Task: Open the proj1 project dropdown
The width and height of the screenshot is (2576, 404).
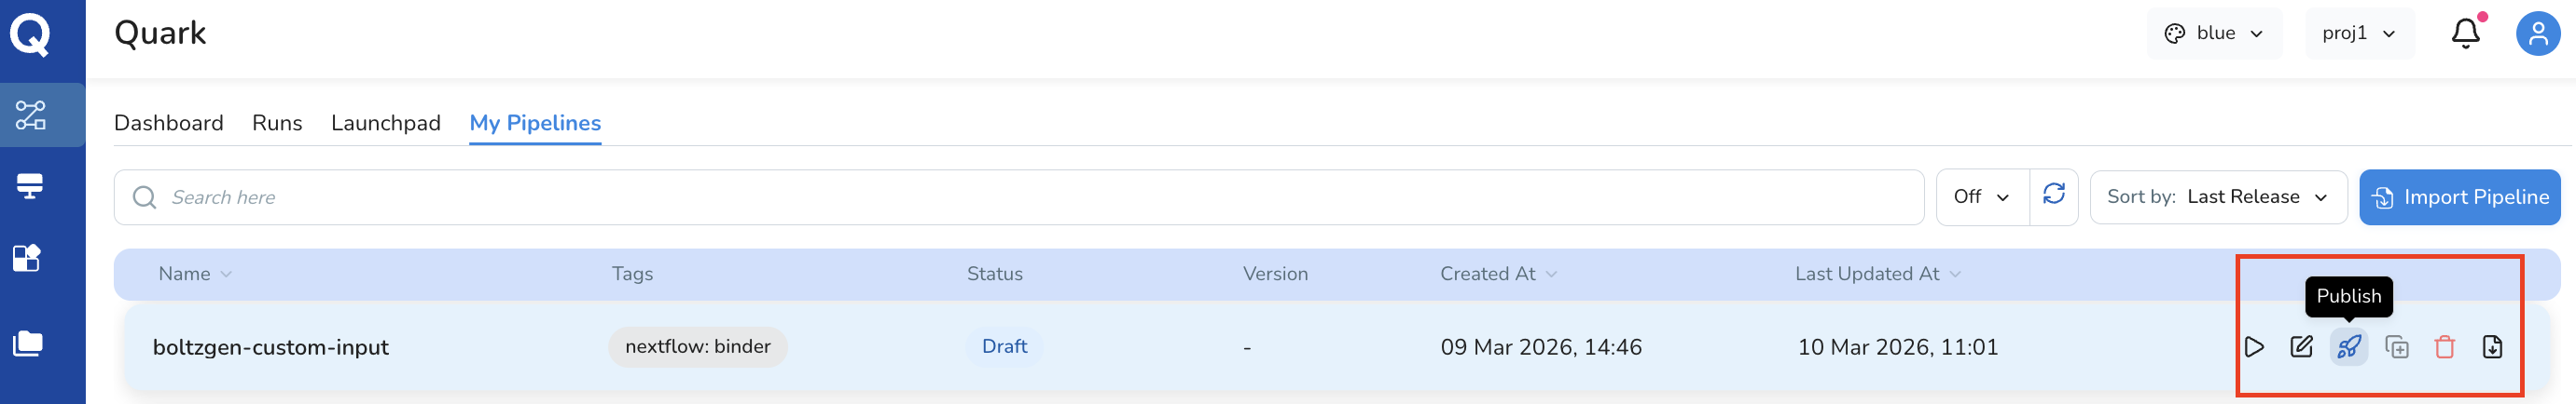Action: (2359, 33)
